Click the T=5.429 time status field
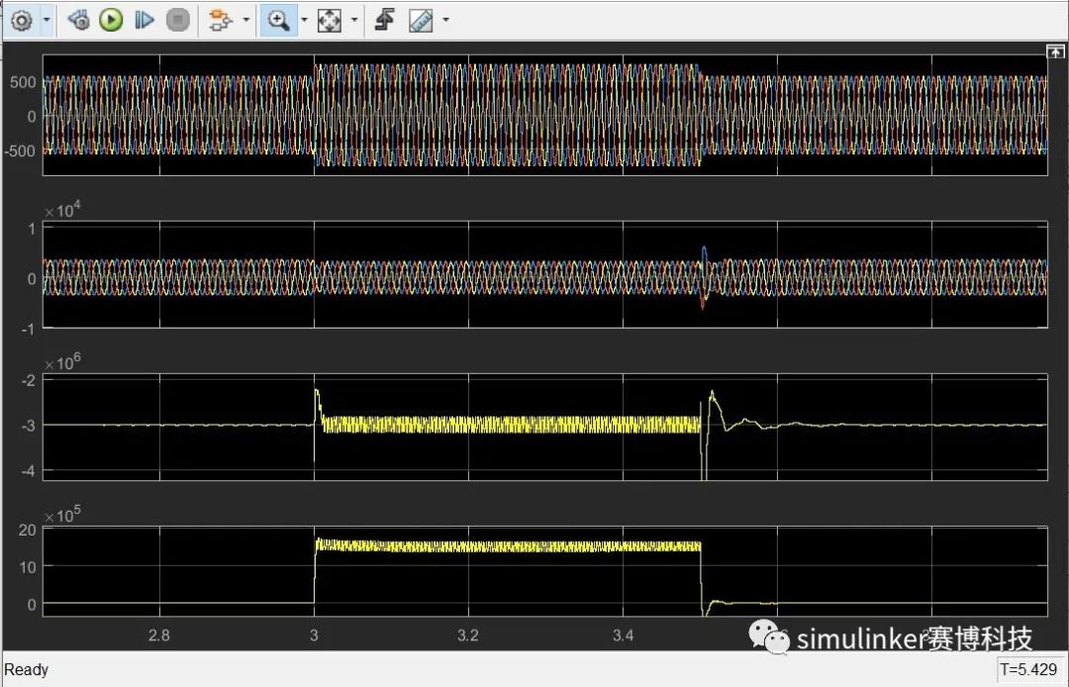The width and height of the screenshot is (1069, 687). click(1028, 669)
